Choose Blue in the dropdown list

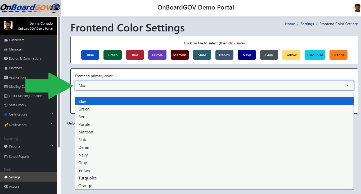(x=214, y=101)
